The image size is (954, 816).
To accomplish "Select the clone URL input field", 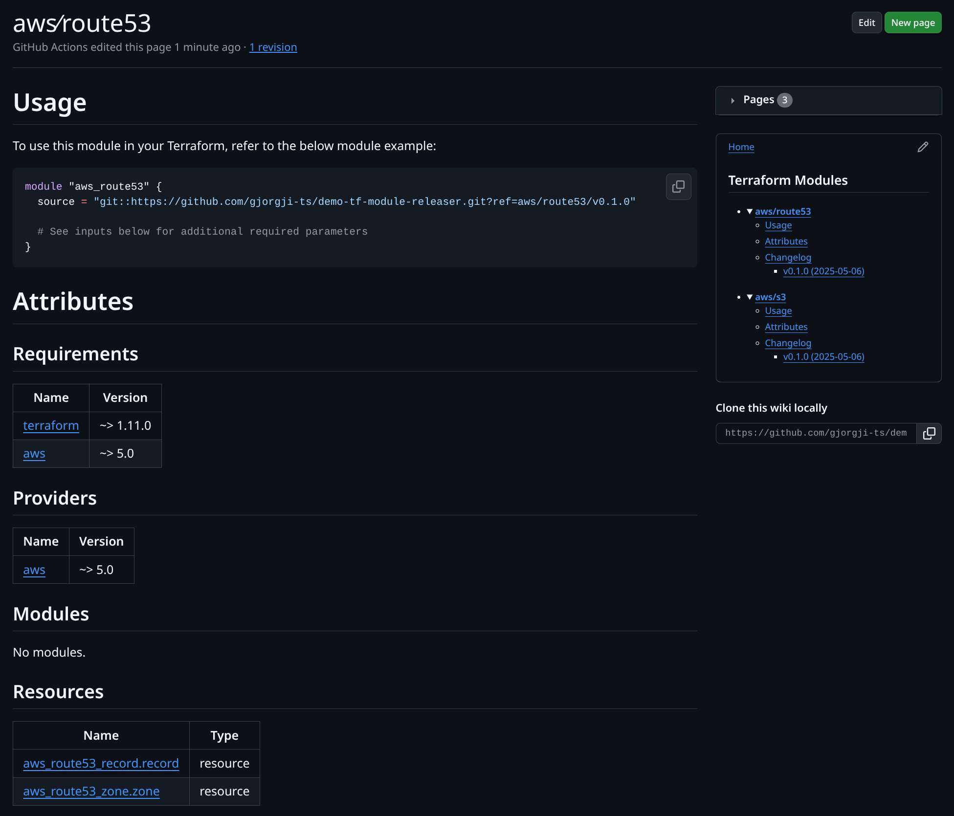I will coord(816,433).
